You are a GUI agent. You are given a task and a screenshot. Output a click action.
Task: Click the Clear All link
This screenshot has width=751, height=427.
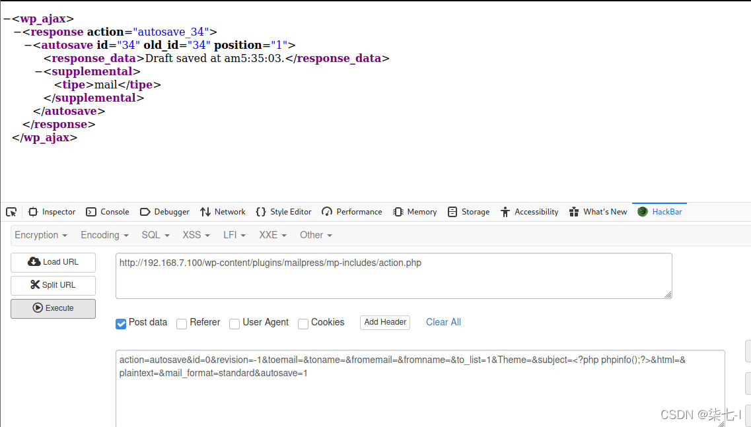point(443,322)
